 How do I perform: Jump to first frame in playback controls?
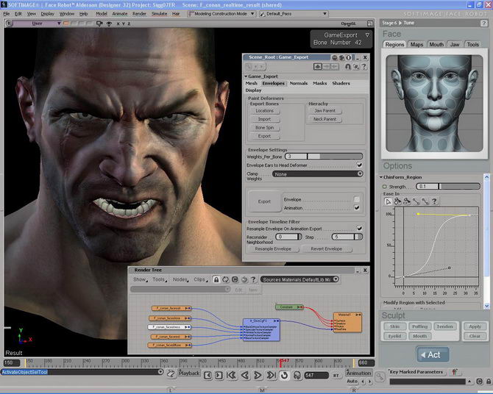point(232,375)
